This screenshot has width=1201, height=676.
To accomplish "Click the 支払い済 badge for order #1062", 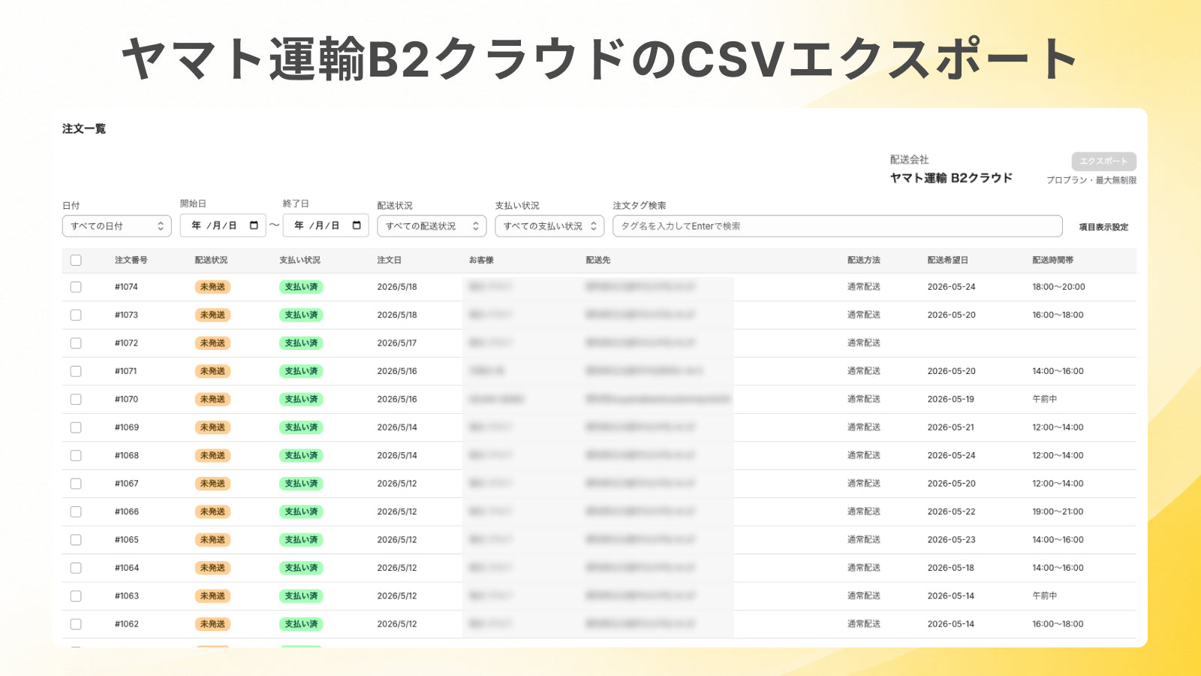I will point(301,624).
